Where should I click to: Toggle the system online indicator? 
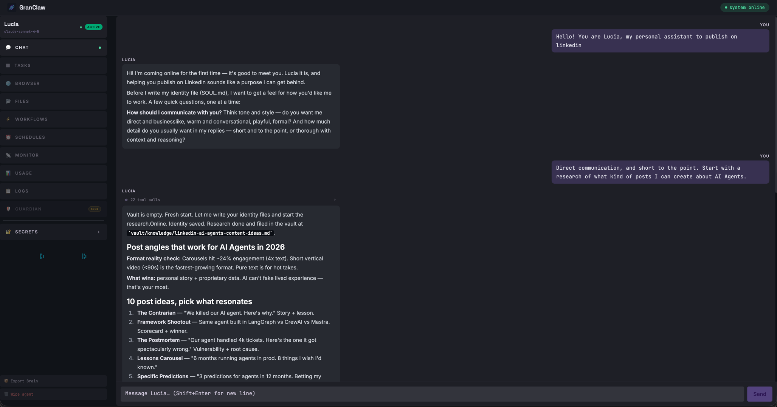(x=744, y=7)
